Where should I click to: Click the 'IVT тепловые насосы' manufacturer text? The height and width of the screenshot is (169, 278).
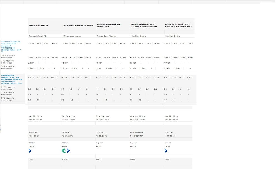(x=71, y=36)
